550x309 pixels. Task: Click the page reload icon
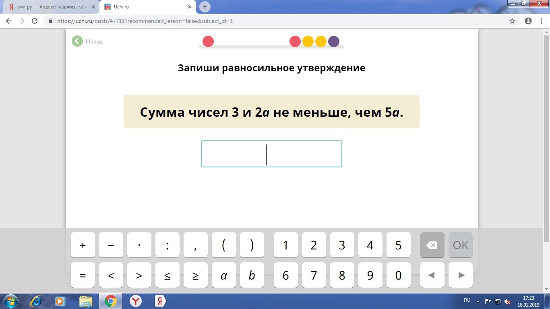(34, 21)
